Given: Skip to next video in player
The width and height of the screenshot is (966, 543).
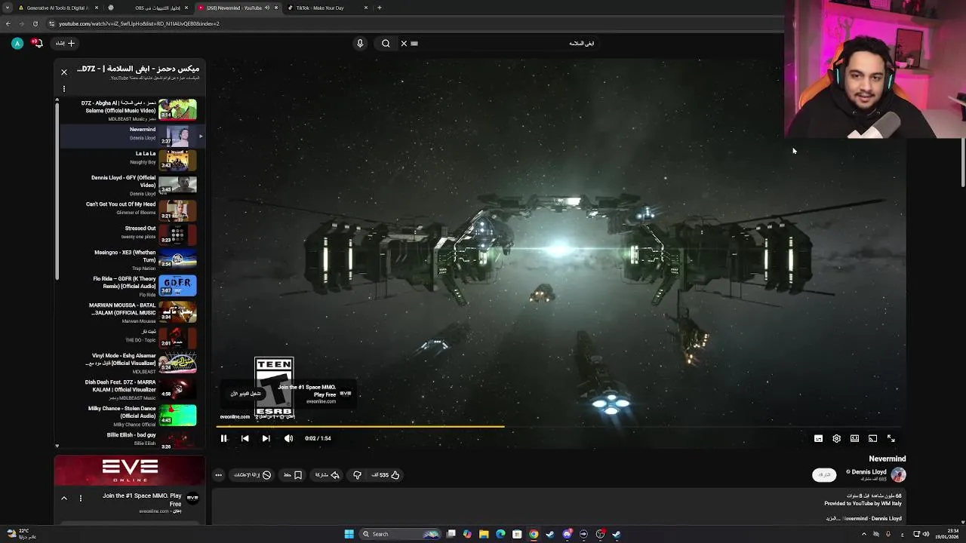Looking at the screenshot, I should (266, 438).
